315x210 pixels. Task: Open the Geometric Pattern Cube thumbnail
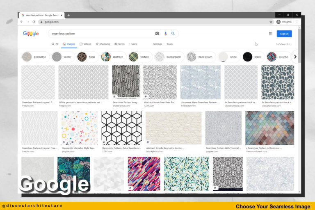[x=121, y=128]
